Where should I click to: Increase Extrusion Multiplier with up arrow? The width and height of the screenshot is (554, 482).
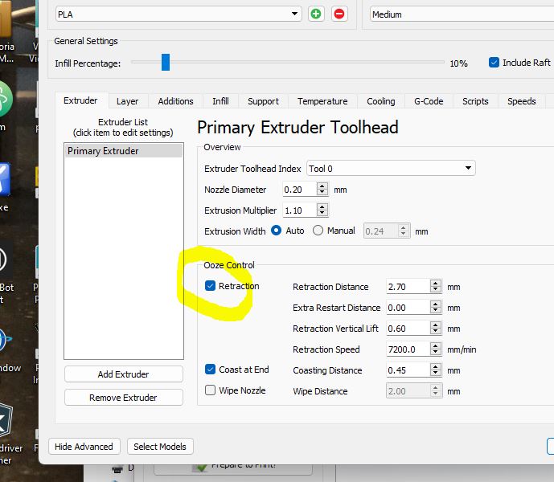click(322, 206)
